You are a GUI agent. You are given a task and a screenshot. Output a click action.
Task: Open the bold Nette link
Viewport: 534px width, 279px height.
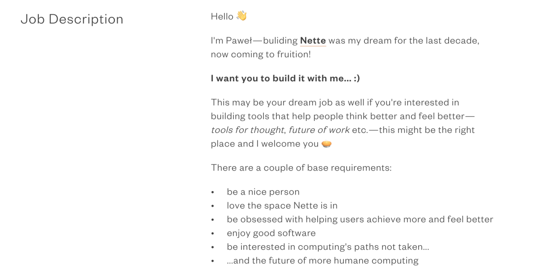313,40
